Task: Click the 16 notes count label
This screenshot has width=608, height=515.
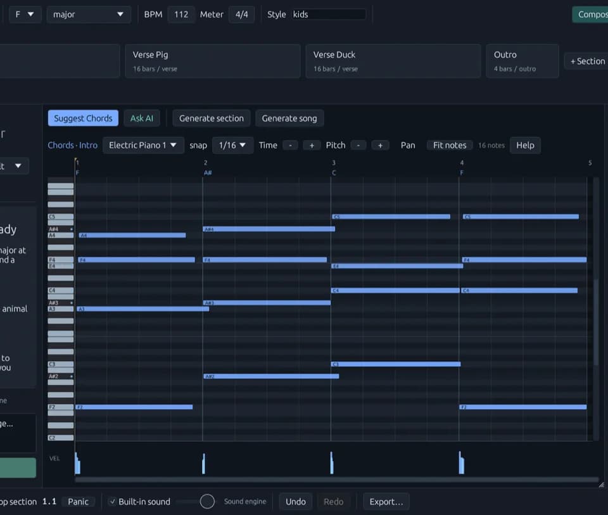Action: coord(491,145)
